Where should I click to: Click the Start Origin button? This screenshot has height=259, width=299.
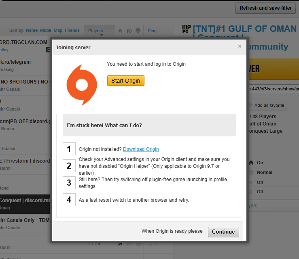[x=126, y=81]
